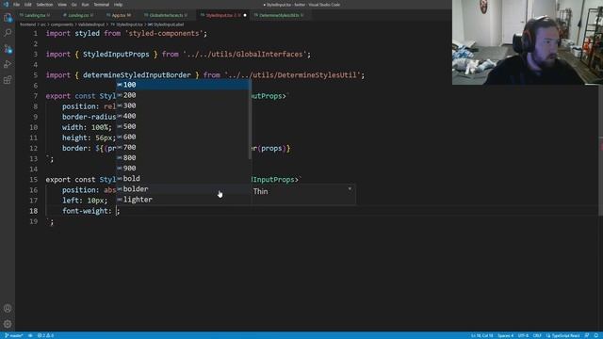Open errors and warnings count in status bar
The height and width of the screenshot is (339, 603).
[x=45, y=335]
